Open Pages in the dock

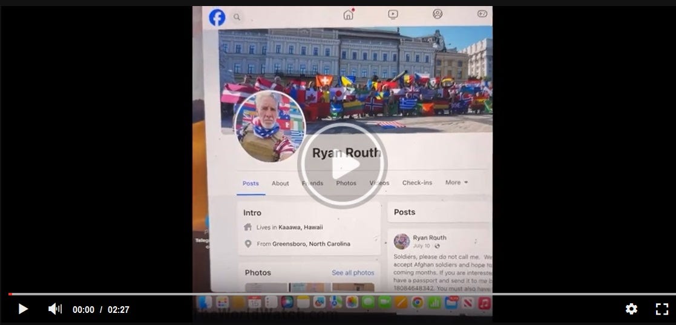click(x=401, y=302)
